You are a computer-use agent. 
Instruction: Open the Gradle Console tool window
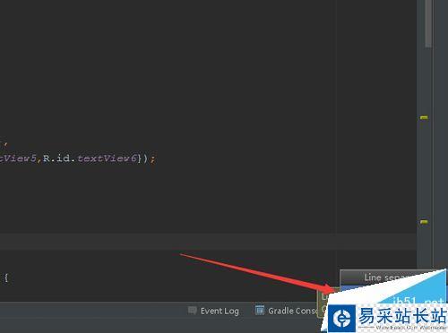(287, 311)
